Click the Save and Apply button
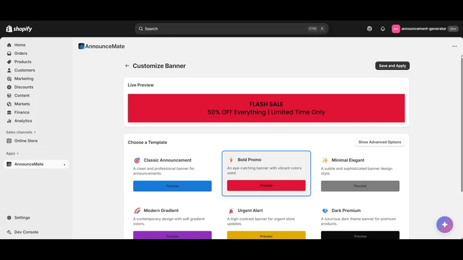Viewport: 463px width, 260px height. click(392, 66)
